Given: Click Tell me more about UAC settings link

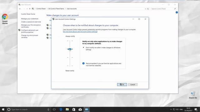Looking at the screenshot, I should [x=80, y=32].
